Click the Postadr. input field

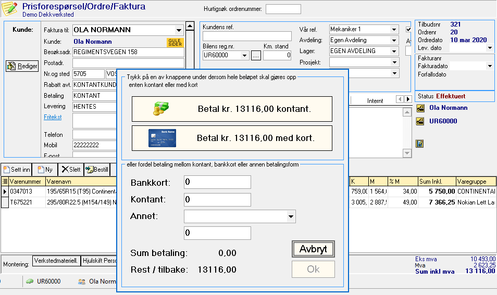click(128, 63)
